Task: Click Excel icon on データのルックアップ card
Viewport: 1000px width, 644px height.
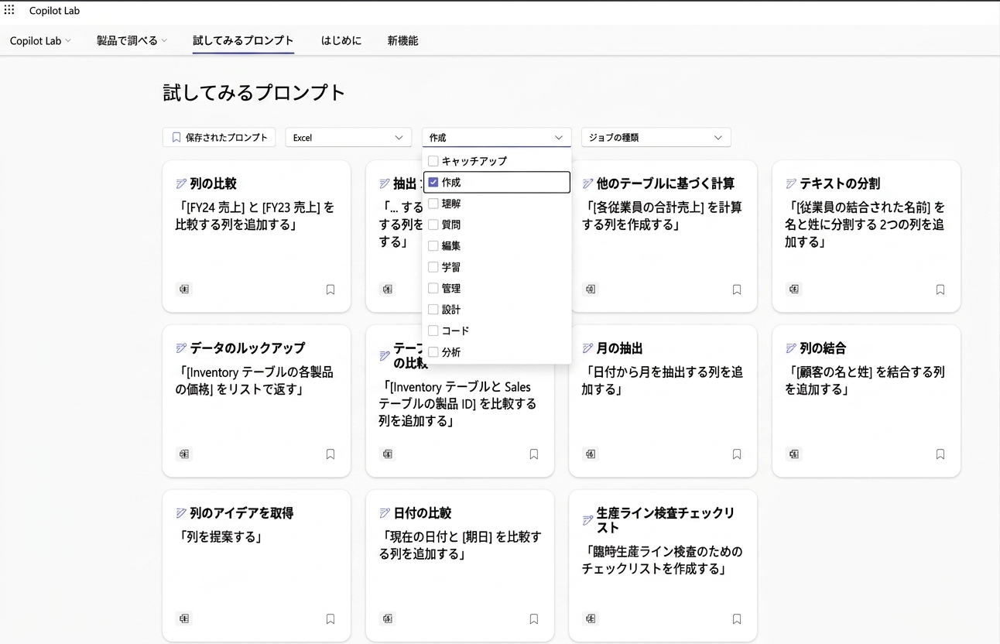Action: (184, 454)
